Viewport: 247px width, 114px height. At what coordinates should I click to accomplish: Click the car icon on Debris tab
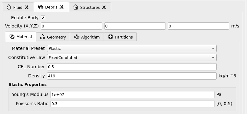[x=41, y=7]
